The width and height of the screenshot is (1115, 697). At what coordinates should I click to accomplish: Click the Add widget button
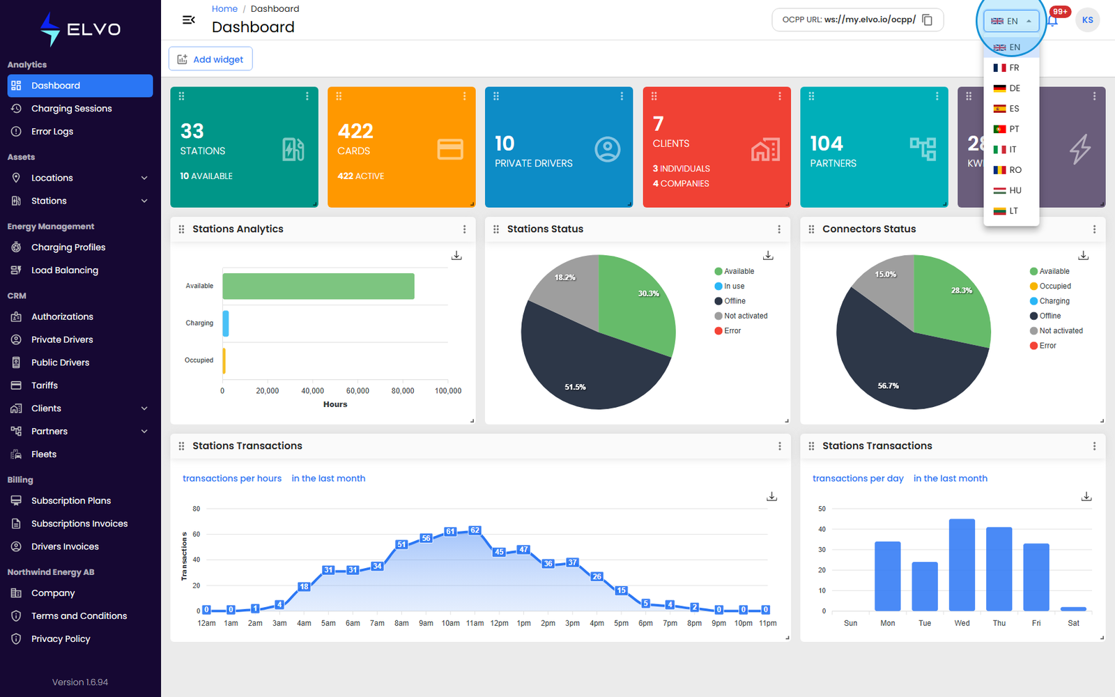(x=210, y=59)
